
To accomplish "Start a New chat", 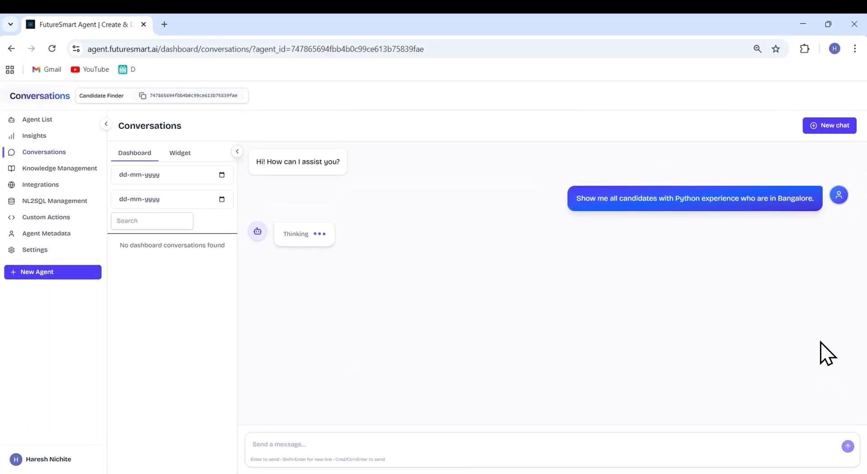I will [x=829, y=126].
